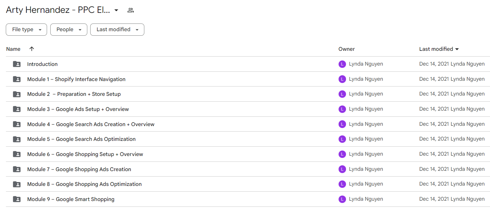Click owner avatar in the Module 3 row
Screen dimensions: 490x211
tap(342, 109)
